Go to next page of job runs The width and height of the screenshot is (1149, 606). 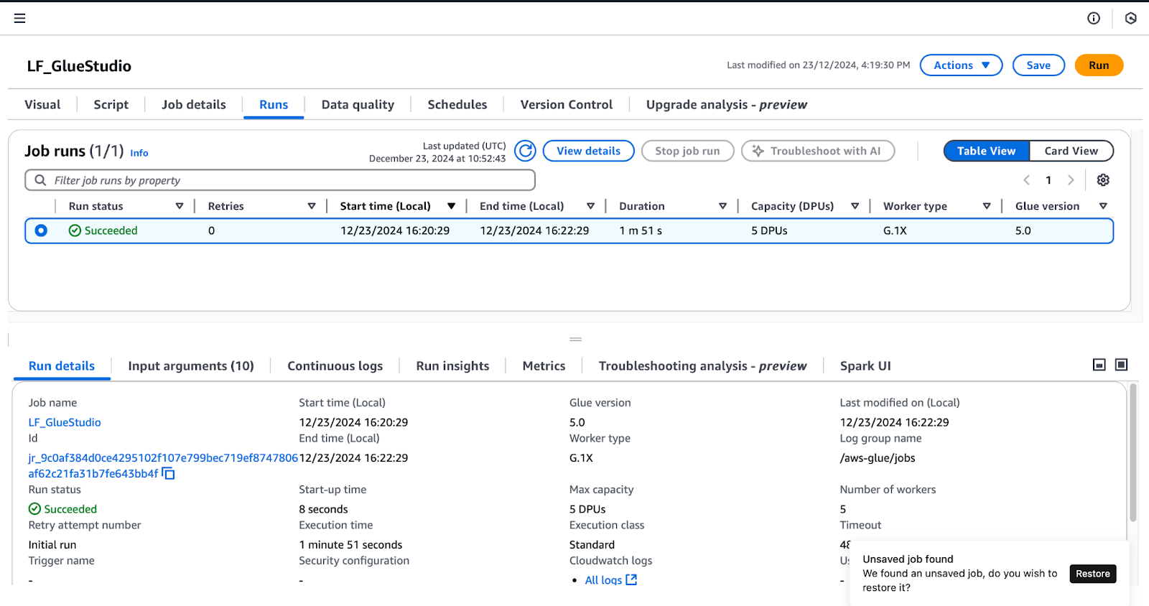pos(1071,180)
